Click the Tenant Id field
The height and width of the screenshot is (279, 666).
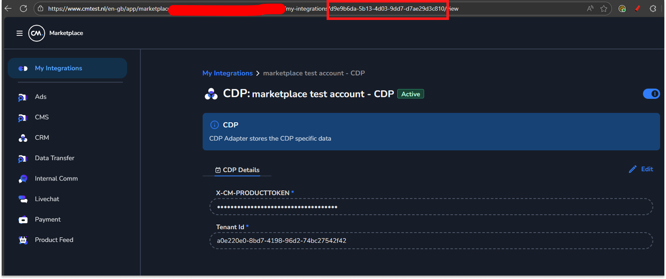tap(431, 240)
